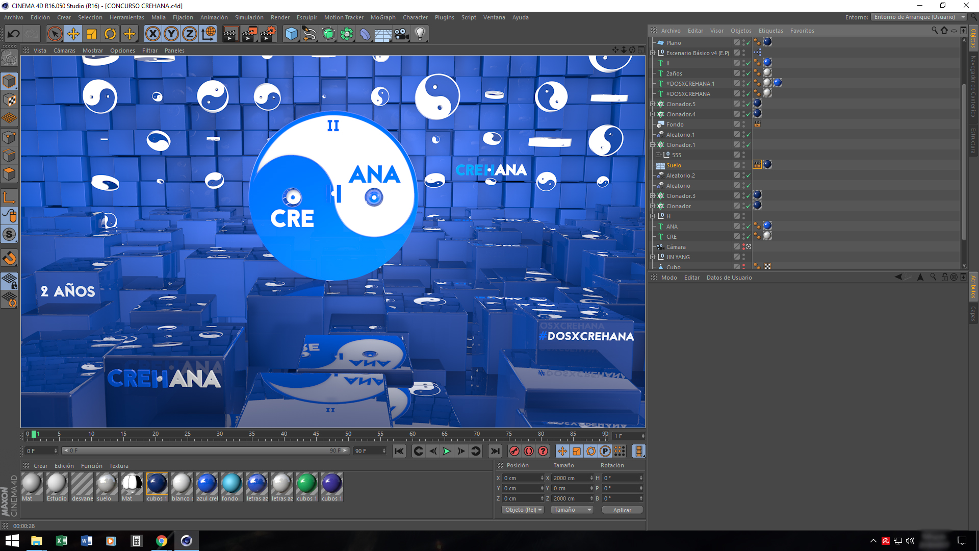Viewport: 979px width, 551px height.
Task: Toggle Autokeying button
Action: pos(529,451)
